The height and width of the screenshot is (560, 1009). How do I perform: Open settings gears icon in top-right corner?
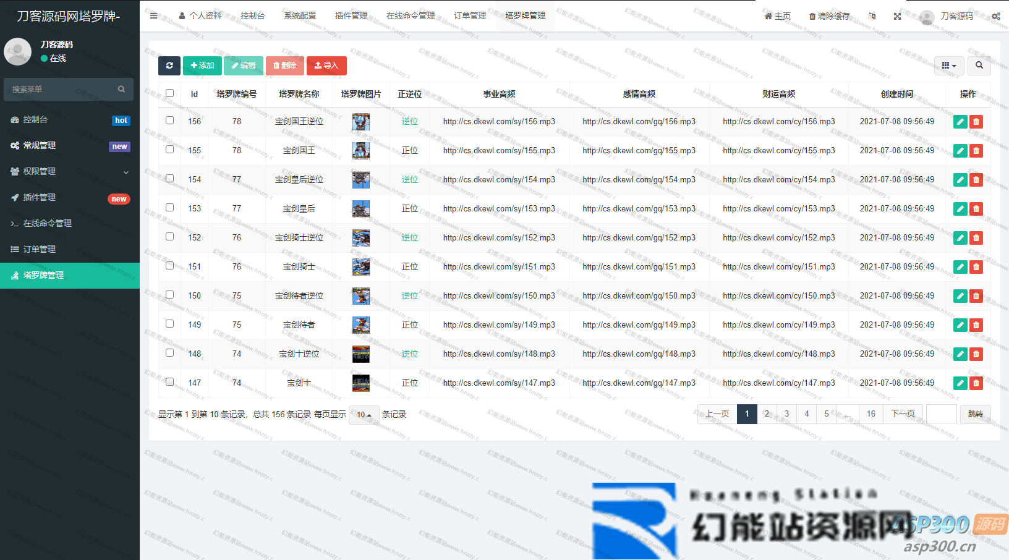click(995, 16)
